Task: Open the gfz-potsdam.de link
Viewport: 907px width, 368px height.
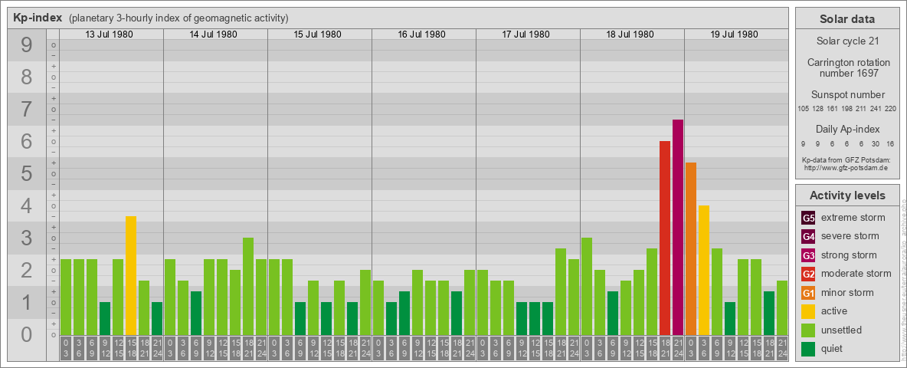Action: [846, 167]
